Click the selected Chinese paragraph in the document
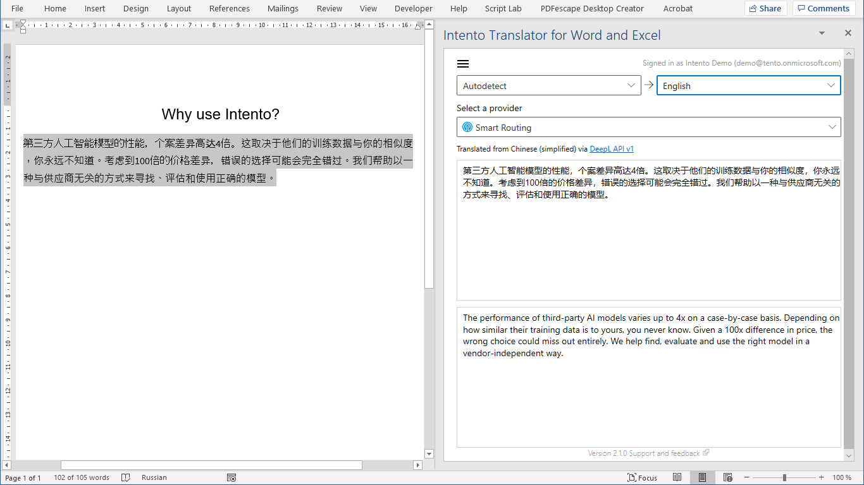This screenshot has height=485, width=864. (x=218, y=160)
